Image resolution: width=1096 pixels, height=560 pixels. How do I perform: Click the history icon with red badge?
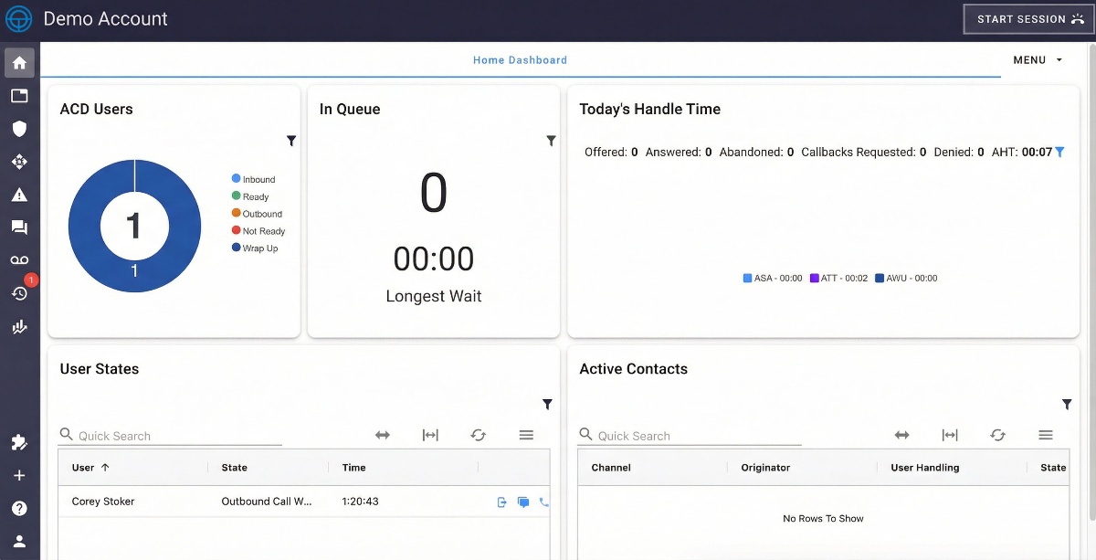tap(19, 292)
